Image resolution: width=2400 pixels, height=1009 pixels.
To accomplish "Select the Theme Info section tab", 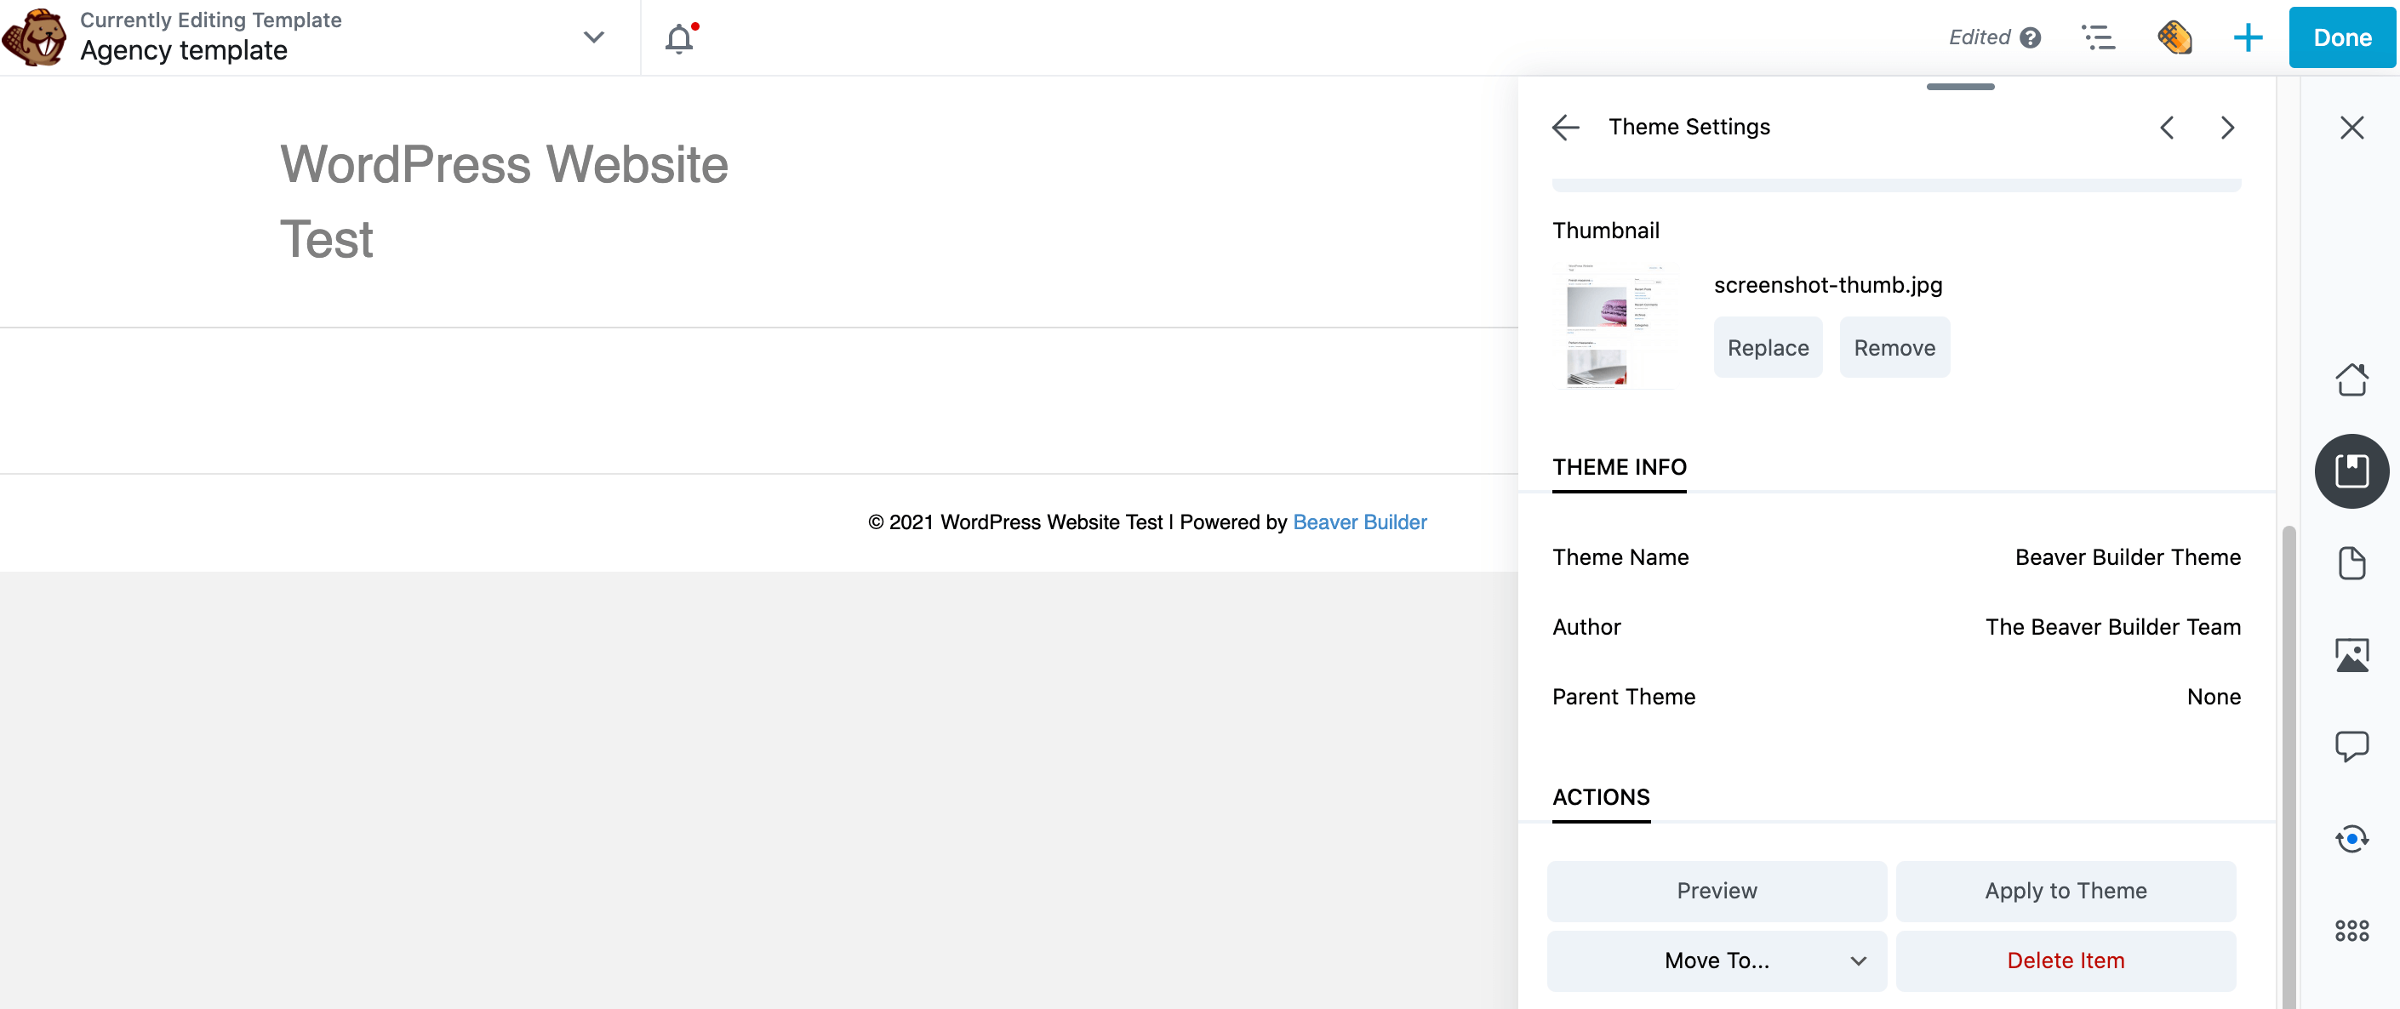I will coord(1620,467).
